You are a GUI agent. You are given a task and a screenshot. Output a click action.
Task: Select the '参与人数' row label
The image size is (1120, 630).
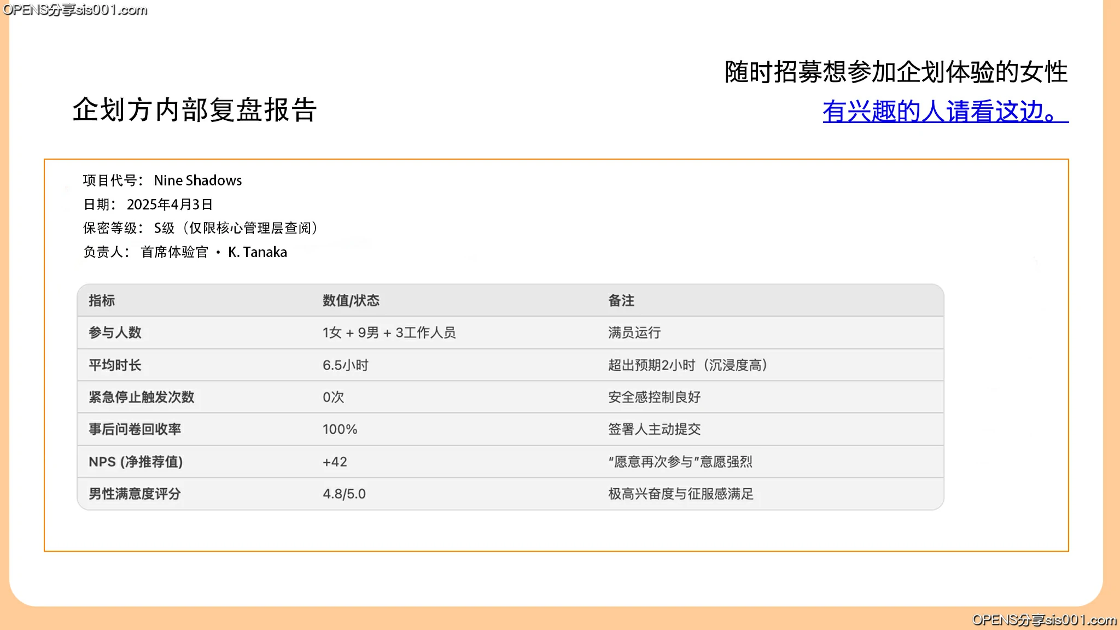pos(115,332)
